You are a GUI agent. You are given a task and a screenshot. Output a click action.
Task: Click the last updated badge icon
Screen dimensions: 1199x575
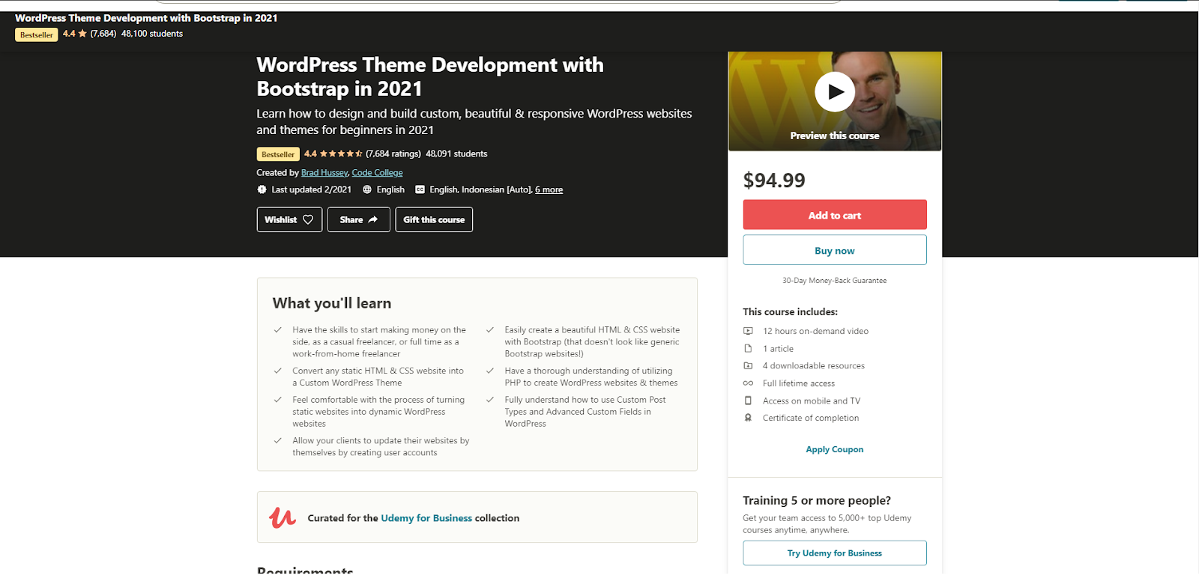(262, 189)
